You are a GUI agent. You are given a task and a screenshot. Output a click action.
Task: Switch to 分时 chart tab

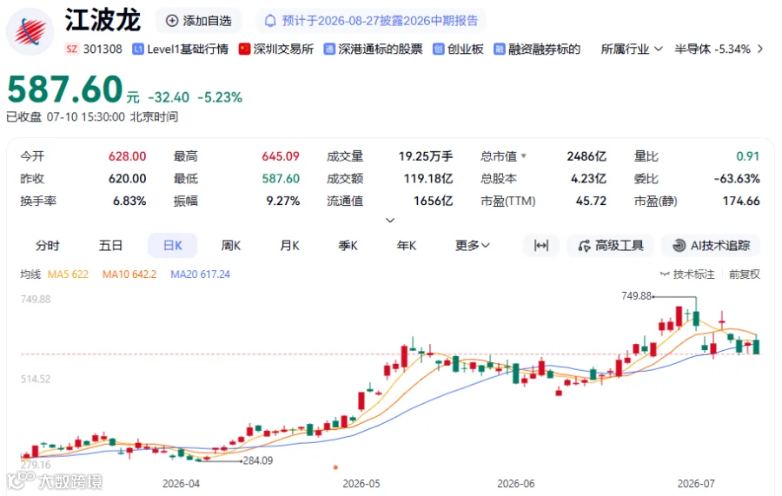click(48, 246)
